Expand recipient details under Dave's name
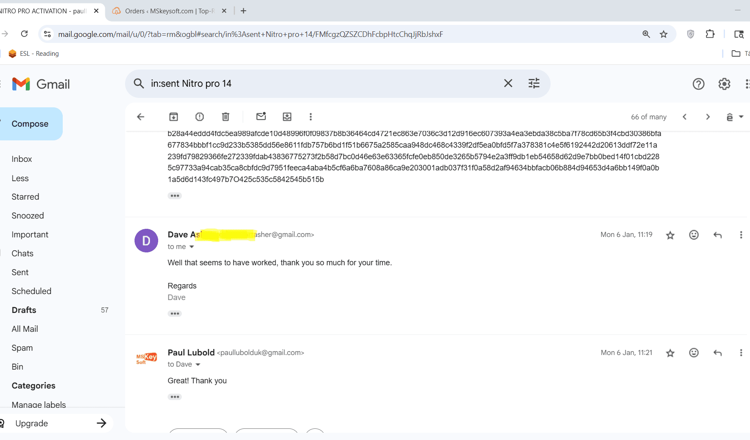This screenshot has height=440, width=750. coord(192,247)
